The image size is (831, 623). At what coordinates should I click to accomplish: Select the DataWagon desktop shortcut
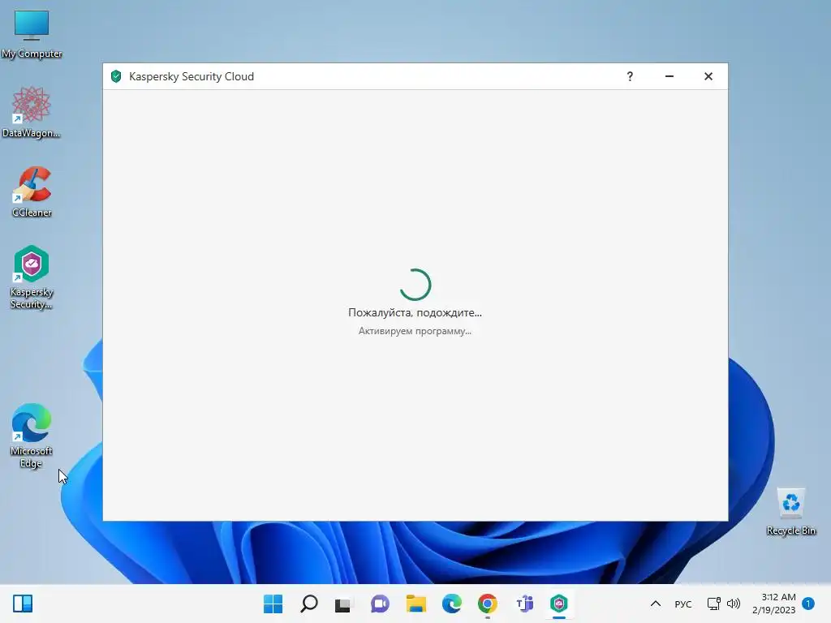click(x=32, y=112)
